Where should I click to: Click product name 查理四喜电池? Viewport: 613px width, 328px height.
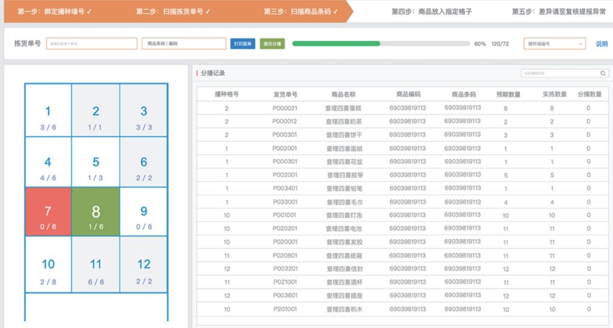click(x=344, y=228)
